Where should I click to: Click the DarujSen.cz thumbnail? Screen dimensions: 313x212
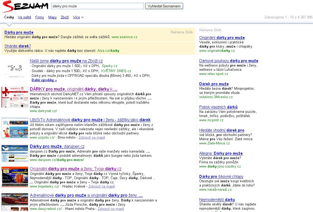point(15,153)
